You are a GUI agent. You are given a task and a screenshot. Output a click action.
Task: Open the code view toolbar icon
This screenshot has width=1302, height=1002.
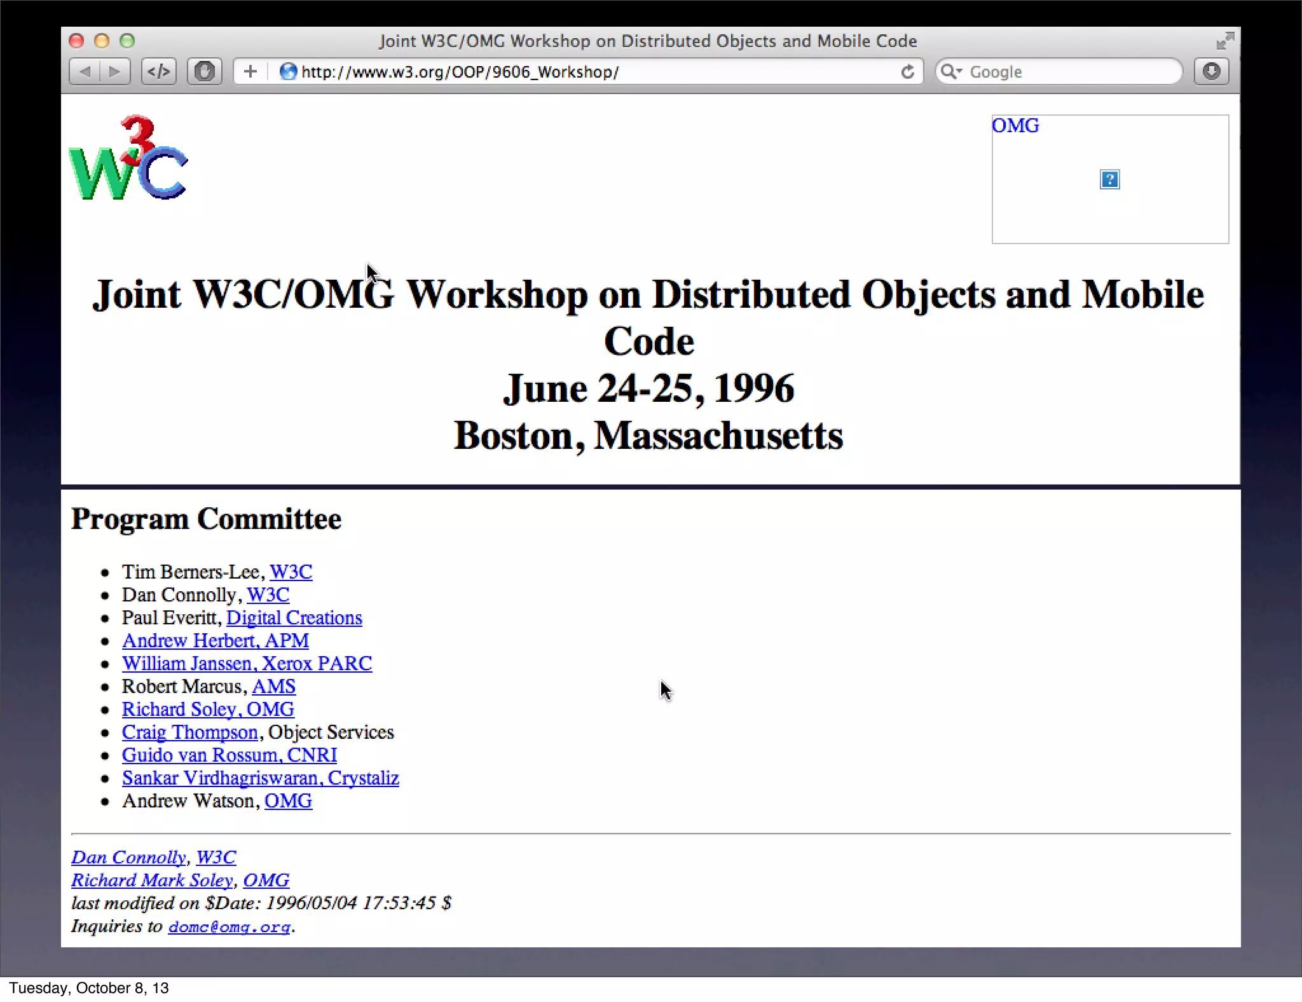coord(158,71)
